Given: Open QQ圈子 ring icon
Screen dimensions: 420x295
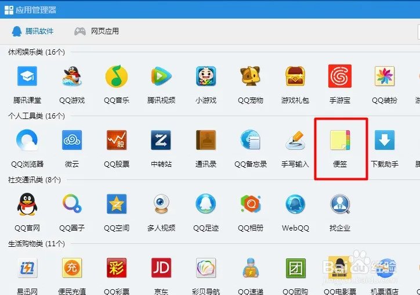Looking at the screenshot, I should click(72, 204).
